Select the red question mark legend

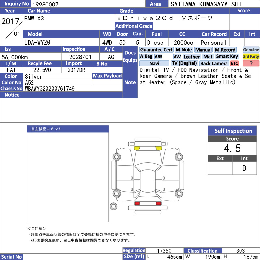[x=251, y=63]
